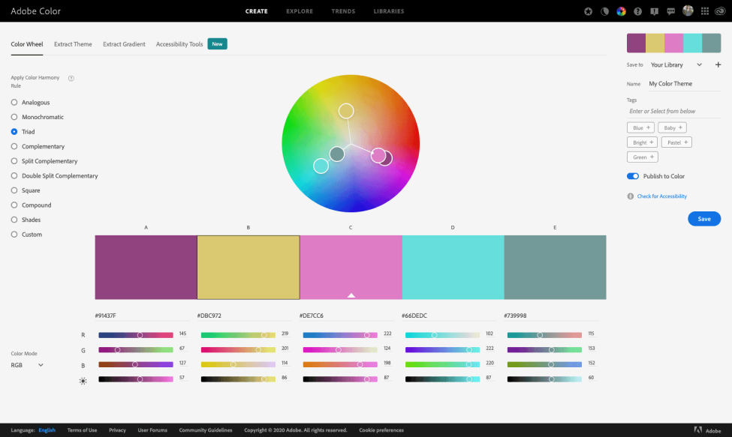Select the Compound harmony rule

(32, 205)
